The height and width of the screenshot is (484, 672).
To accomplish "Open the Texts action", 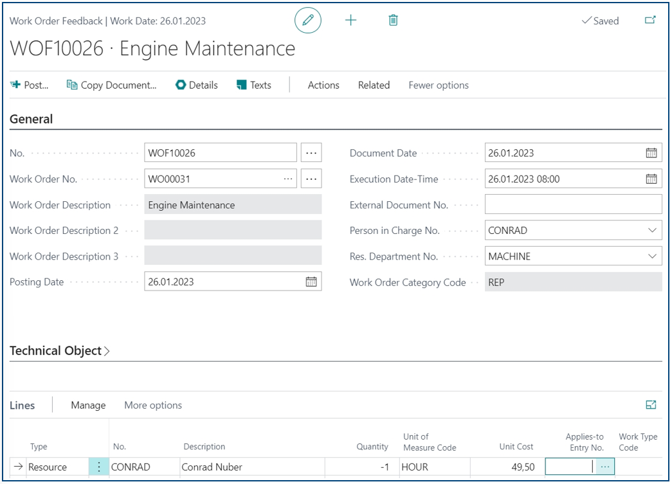I will tap(254, 85).
